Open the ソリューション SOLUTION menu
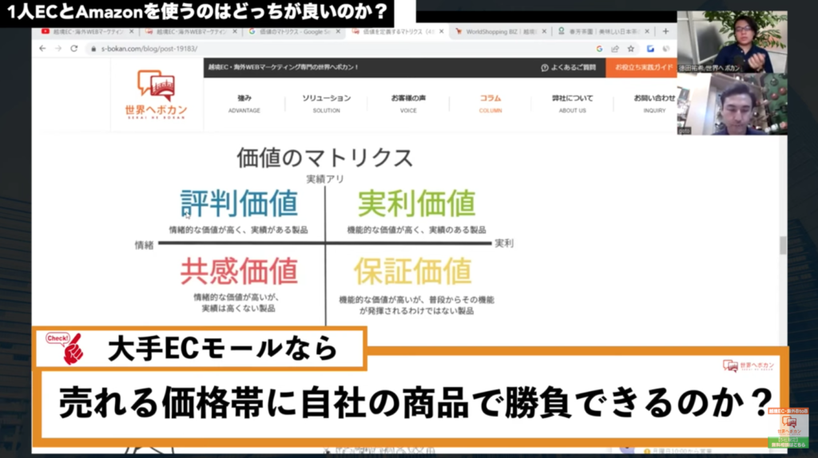The height and width of the screenshot is (458, 818). click(327, 103)
